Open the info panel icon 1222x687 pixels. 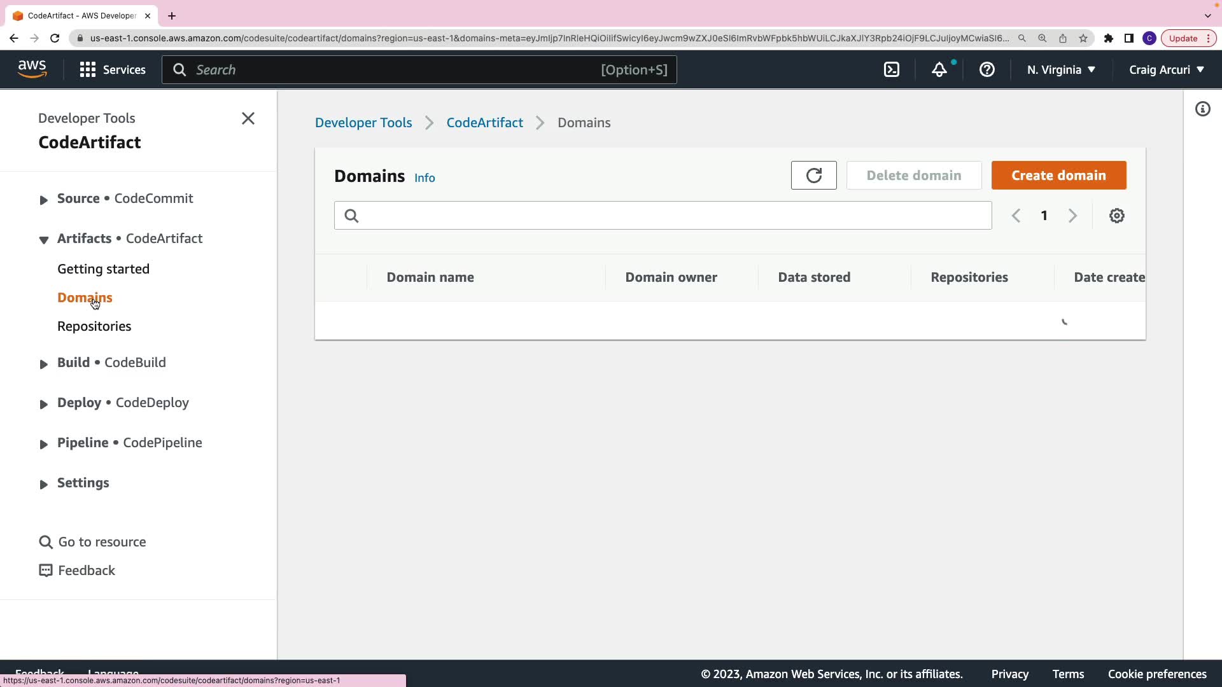coord(1202,109)
